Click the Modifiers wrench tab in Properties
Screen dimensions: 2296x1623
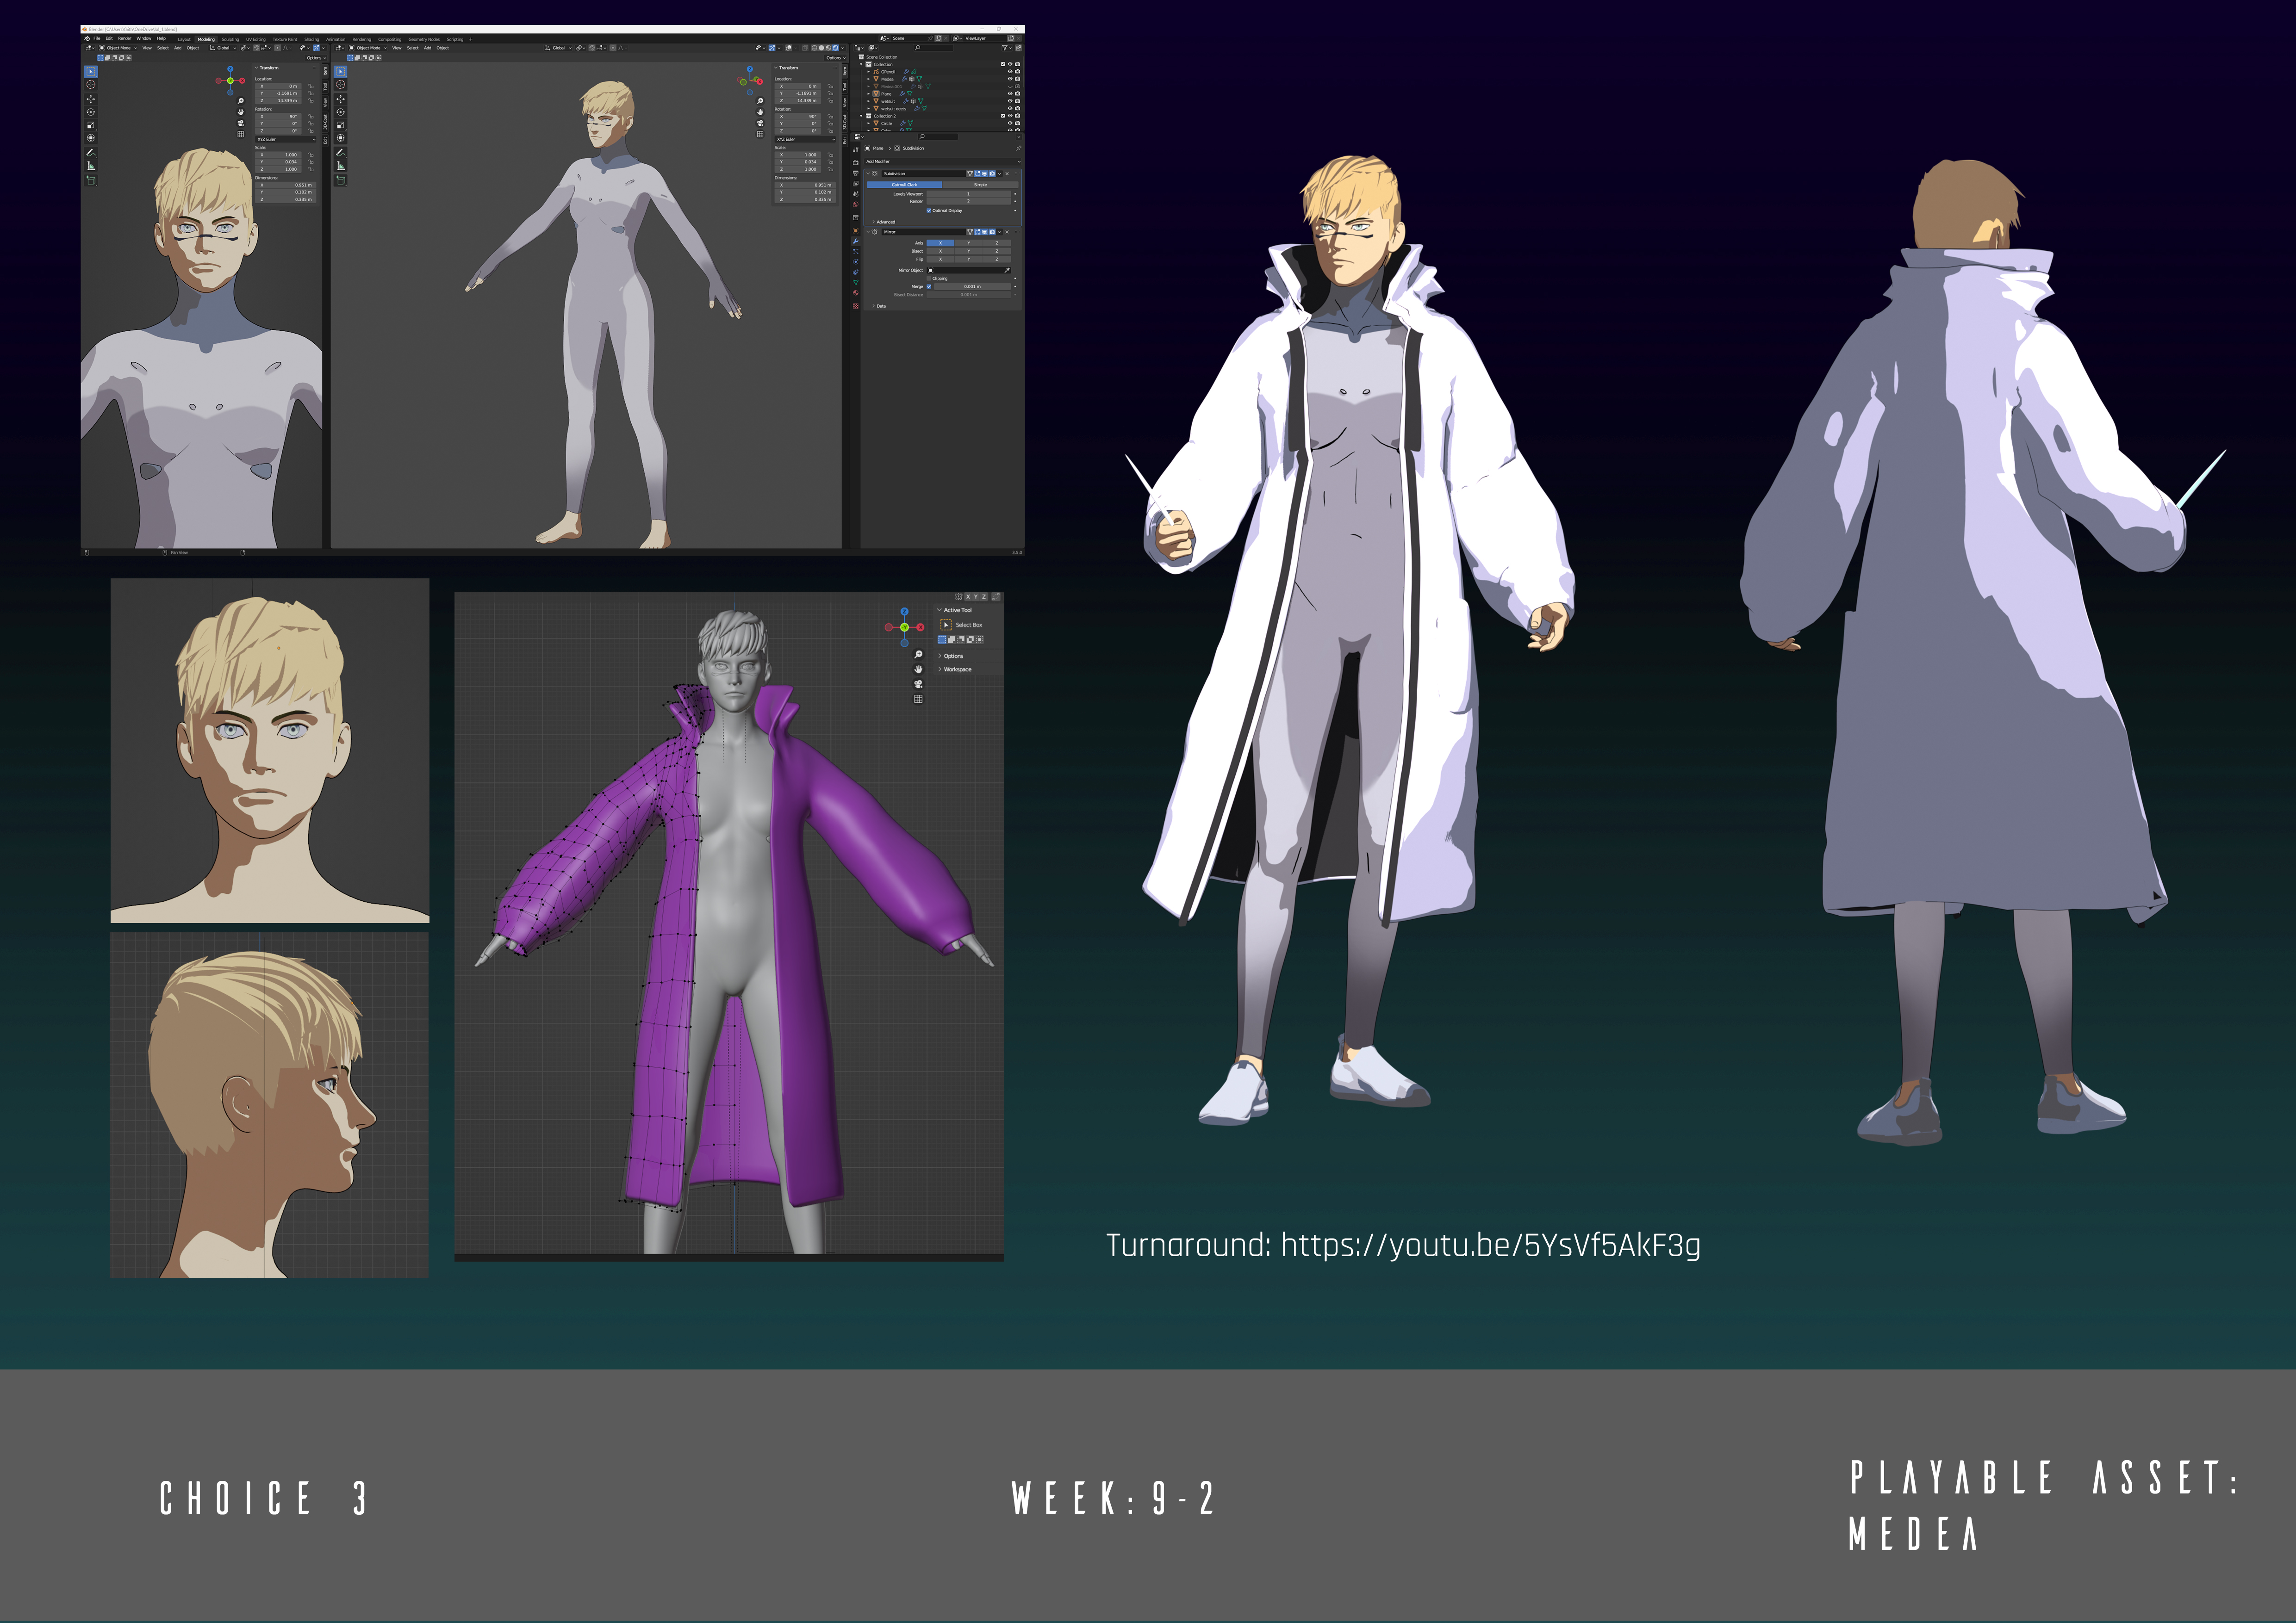(x=856, y=242)
